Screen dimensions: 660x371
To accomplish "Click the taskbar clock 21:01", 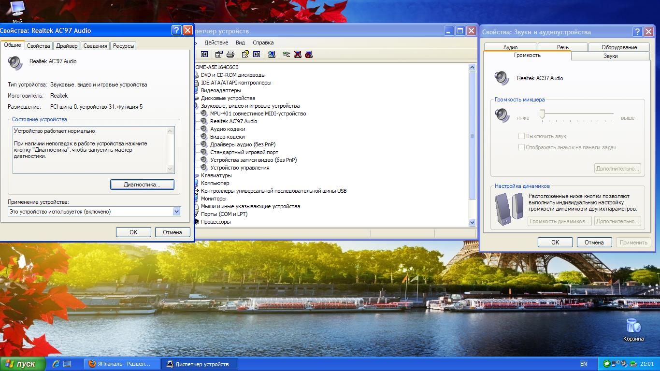I will click(647, 364).
